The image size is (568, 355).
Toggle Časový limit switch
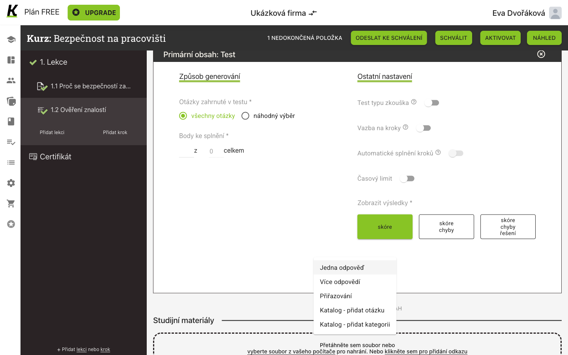(x=407, y=179)
